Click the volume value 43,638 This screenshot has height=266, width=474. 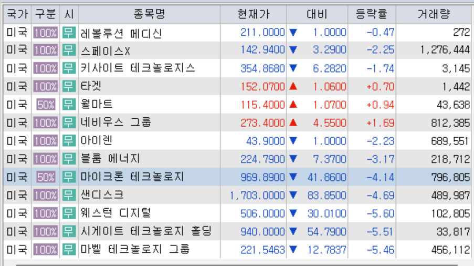[x=453, y=105]
